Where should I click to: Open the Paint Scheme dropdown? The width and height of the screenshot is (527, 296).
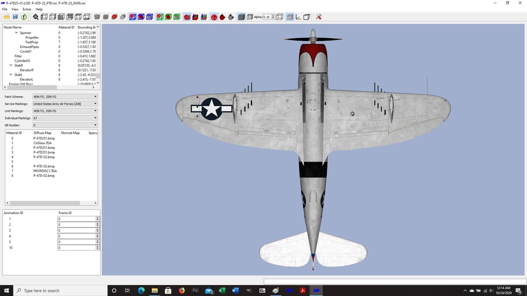65,96
